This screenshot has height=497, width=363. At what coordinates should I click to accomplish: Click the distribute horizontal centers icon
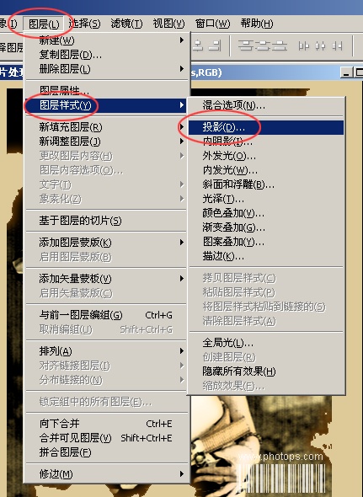click(x=320, y=46)
